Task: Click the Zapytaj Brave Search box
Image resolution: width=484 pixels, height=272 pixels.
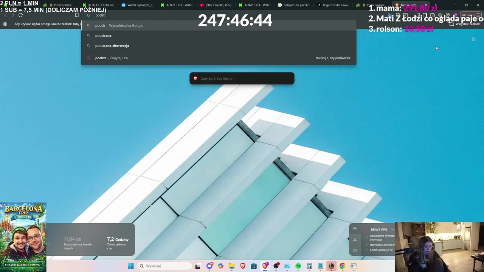Action: pyautogui.click(x=242, y=78)
